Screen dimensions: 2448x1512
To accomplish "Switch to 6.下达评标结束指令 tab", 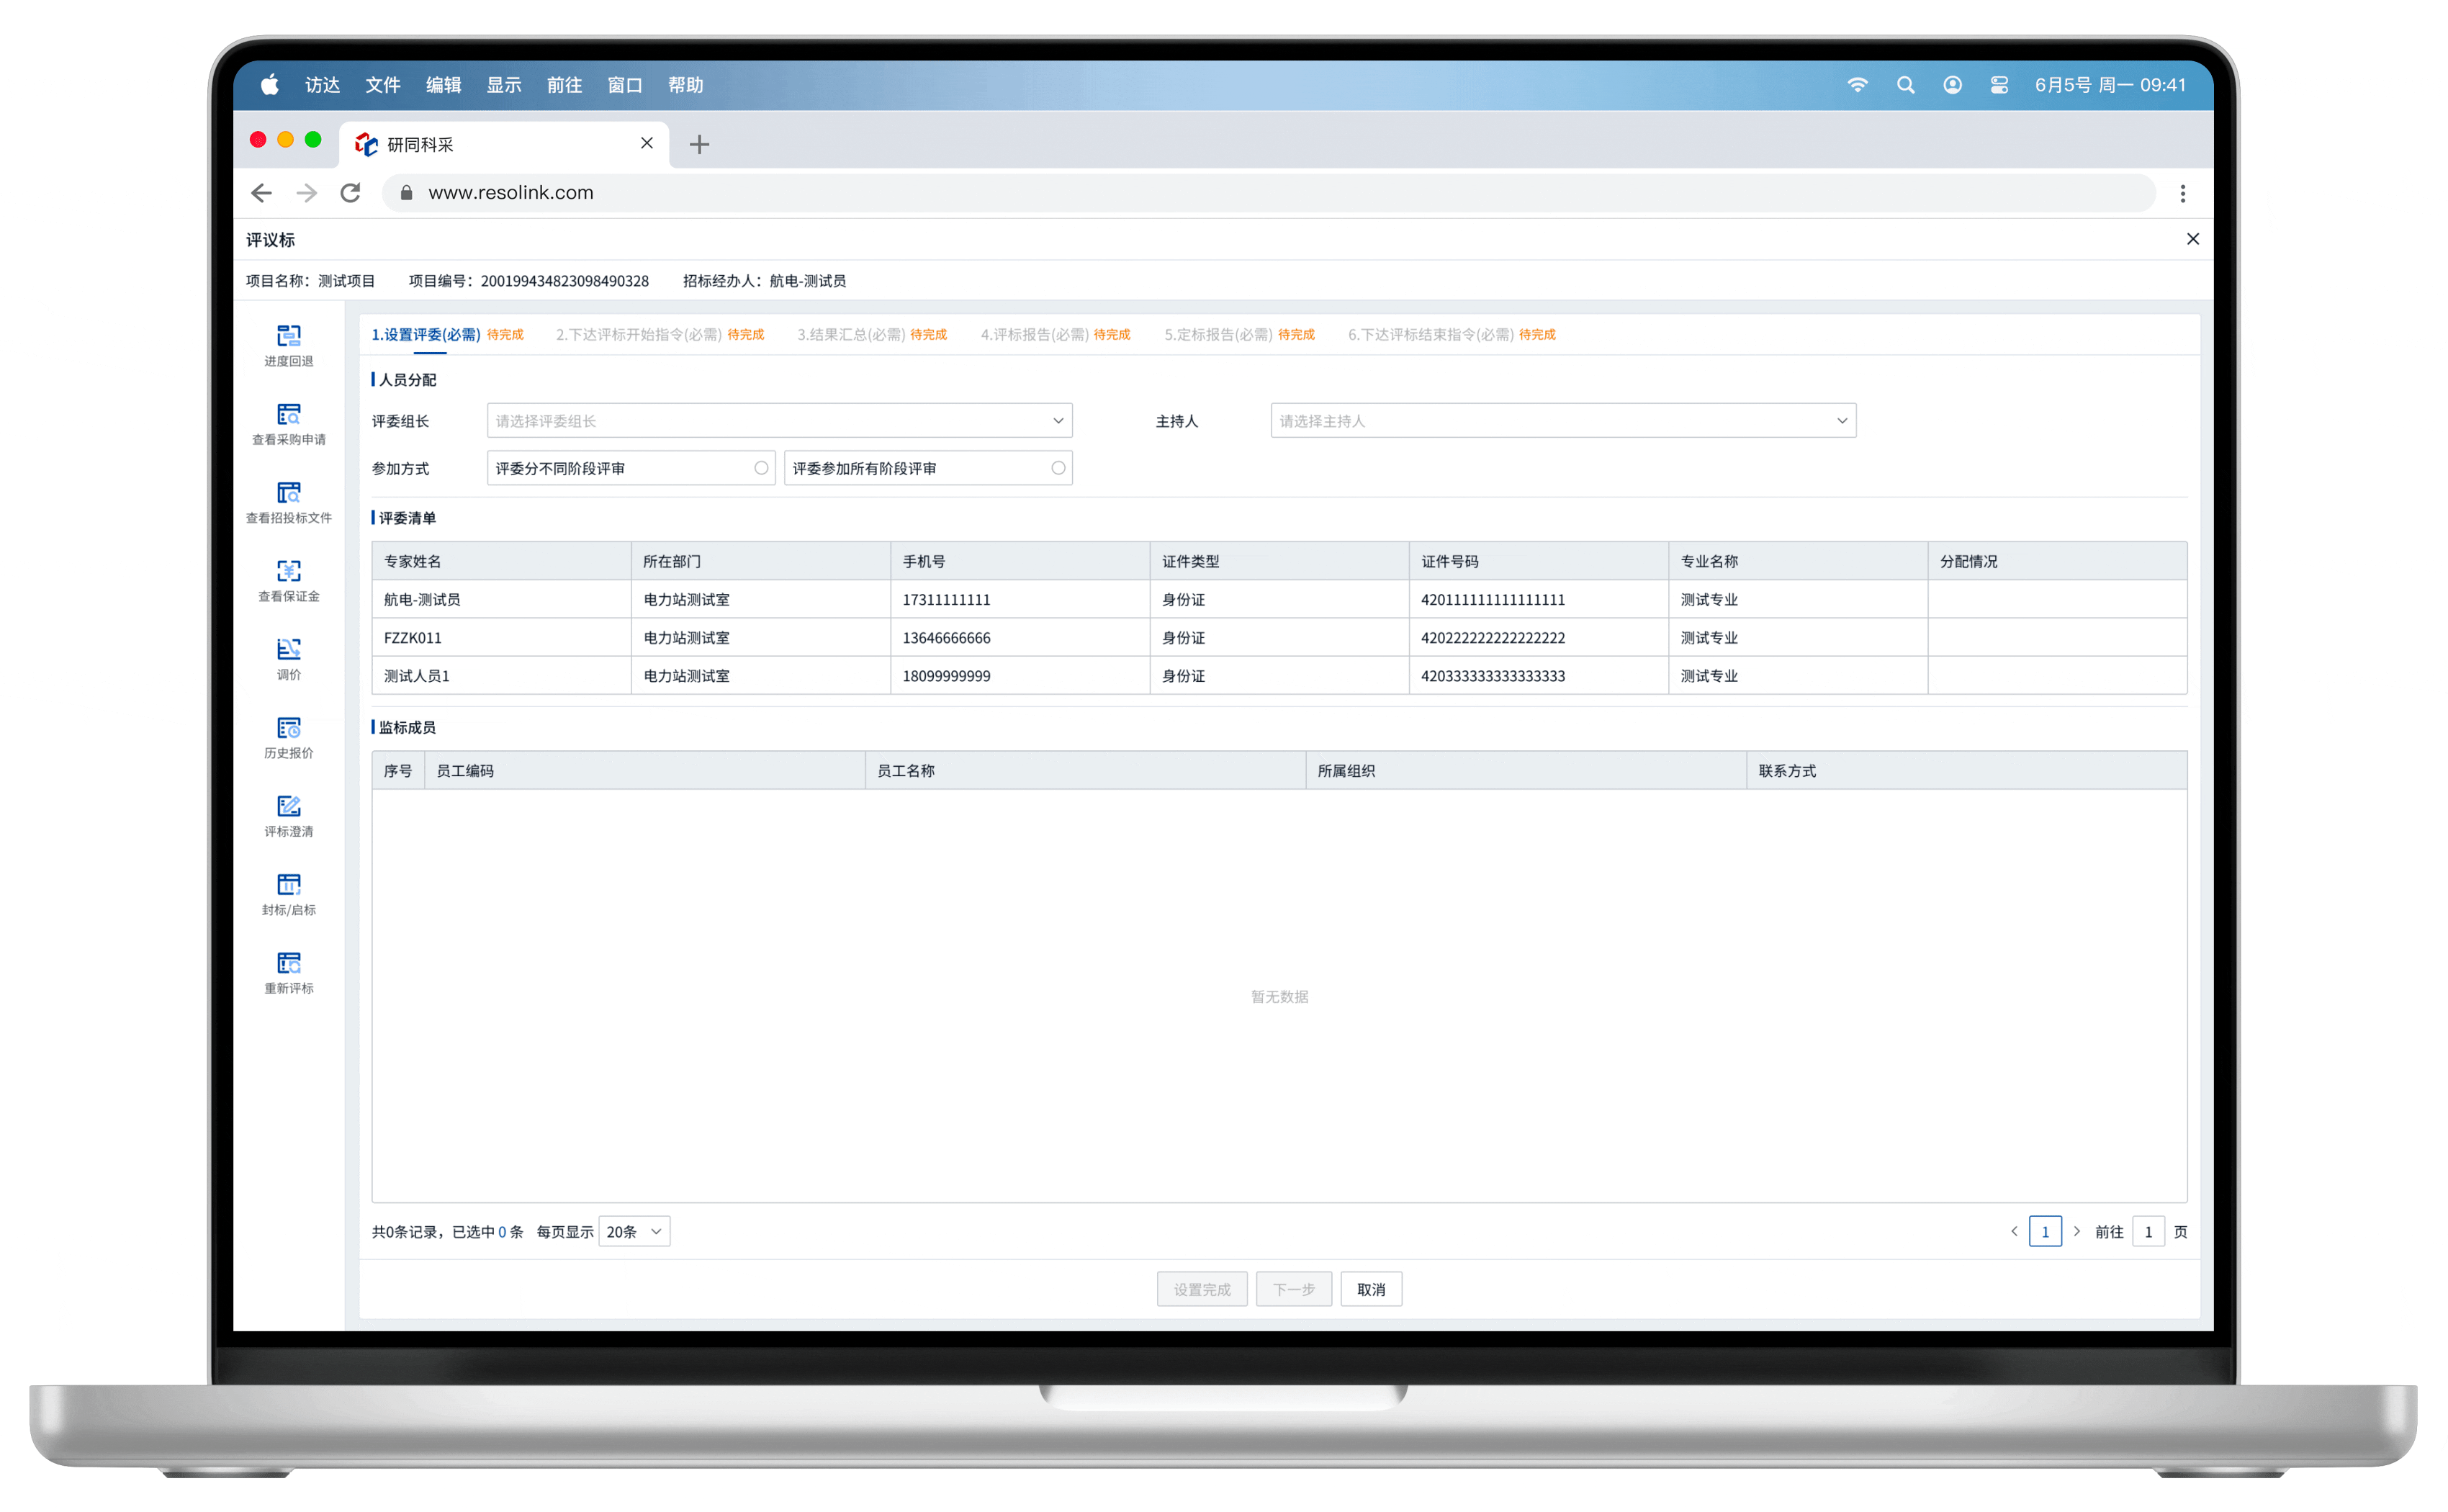I will coord(1451,334).
